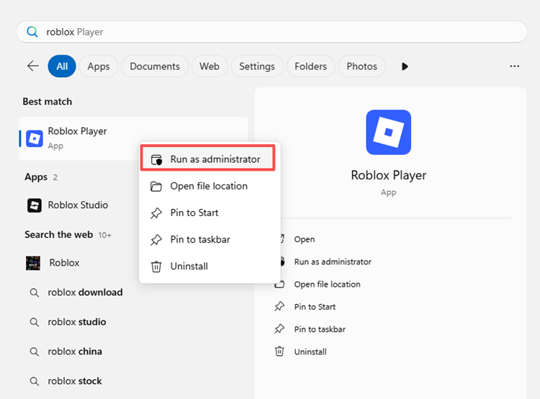This screenshot has height=399, width=540.
Task: Choose Run as administrator in context menu
Action: [207, 159]
